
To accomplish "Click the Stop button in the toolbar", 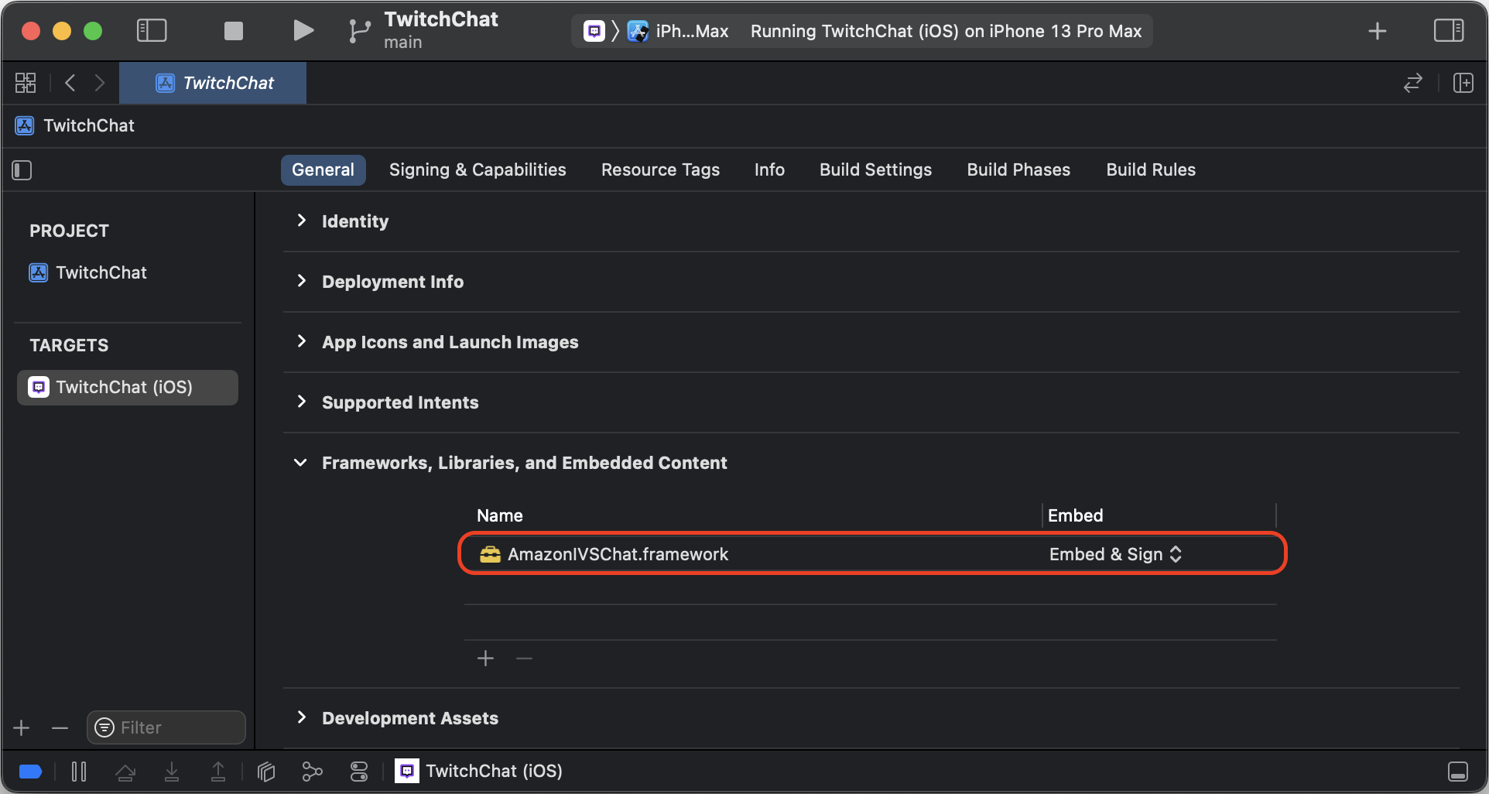I will 233,30.
